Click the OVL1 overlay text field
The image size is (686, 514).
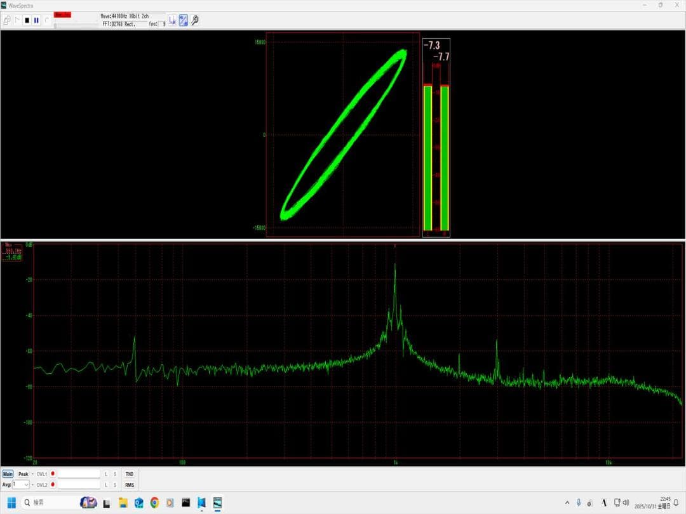coord(79,474)
